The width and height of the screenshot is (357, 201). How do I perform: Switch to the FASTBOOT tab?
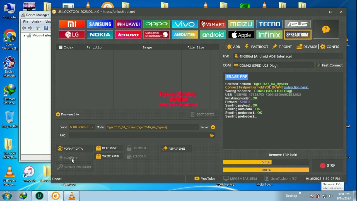coord(256,47)
